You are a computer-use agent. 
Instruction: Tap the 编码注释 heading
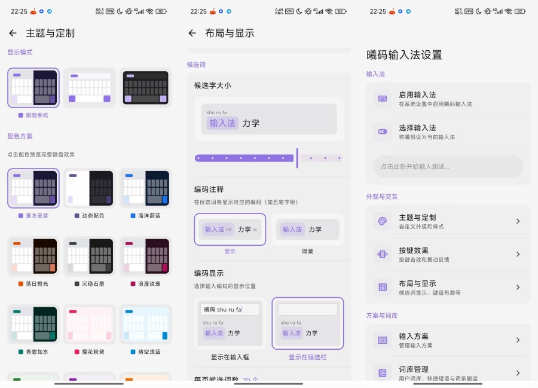coord(209,190)
